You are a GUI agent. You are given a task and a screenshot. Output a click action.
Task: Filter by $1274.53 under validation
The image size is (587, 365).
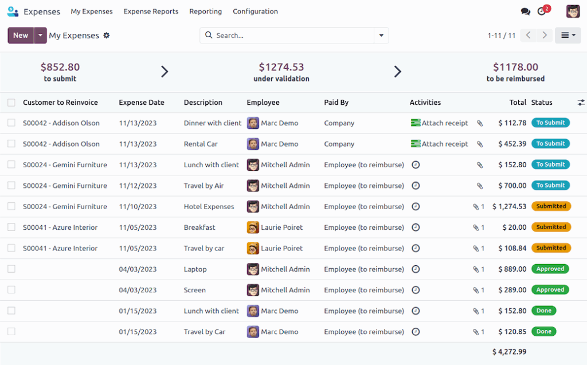tap(281, 72)
